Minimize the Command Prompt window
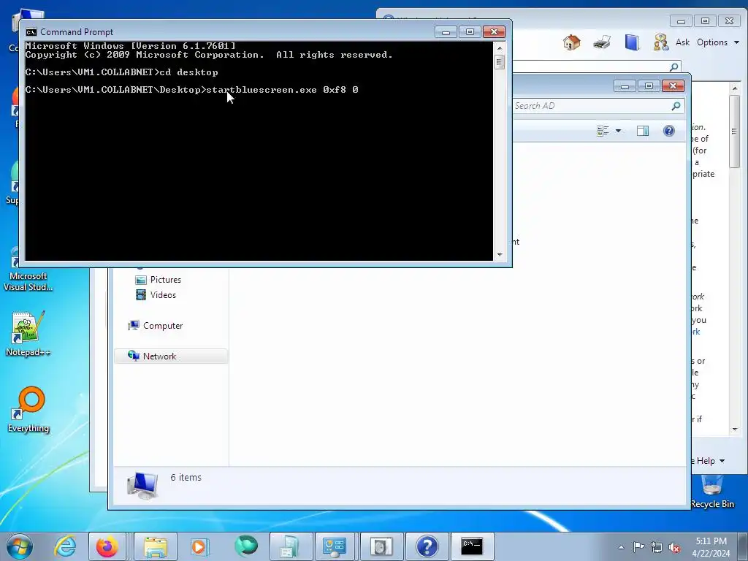Image resolution: width=748 pixels, height=561 pixels. click(x=446, y=32)
